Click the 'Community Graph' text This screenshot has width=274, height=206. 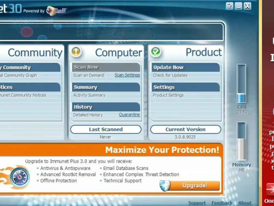[x=21, y=75]
